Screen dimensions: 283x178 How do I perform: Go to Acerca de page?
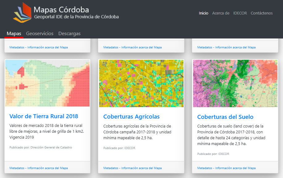click(x=221, y=13)
